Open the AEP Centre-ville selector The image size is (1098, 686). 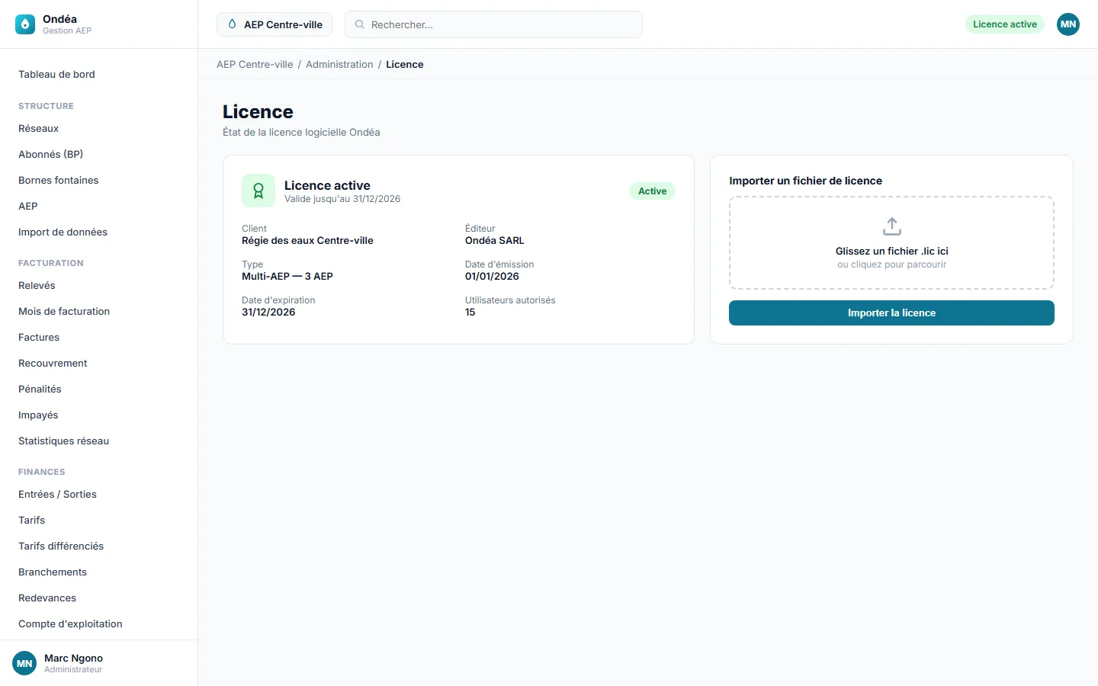(274, 24)
